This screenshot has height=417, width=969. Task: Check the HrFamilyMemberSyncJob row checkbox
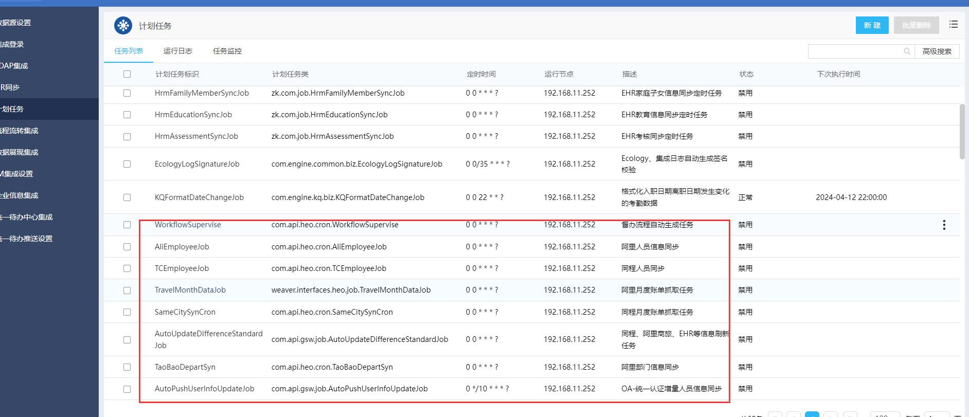click(x=127, y=93)
